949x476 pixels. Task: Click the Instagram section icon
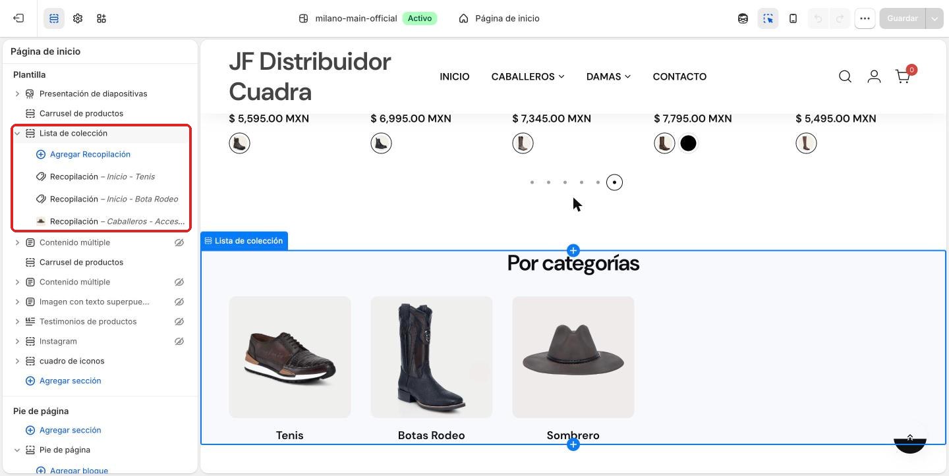point(30,341)
